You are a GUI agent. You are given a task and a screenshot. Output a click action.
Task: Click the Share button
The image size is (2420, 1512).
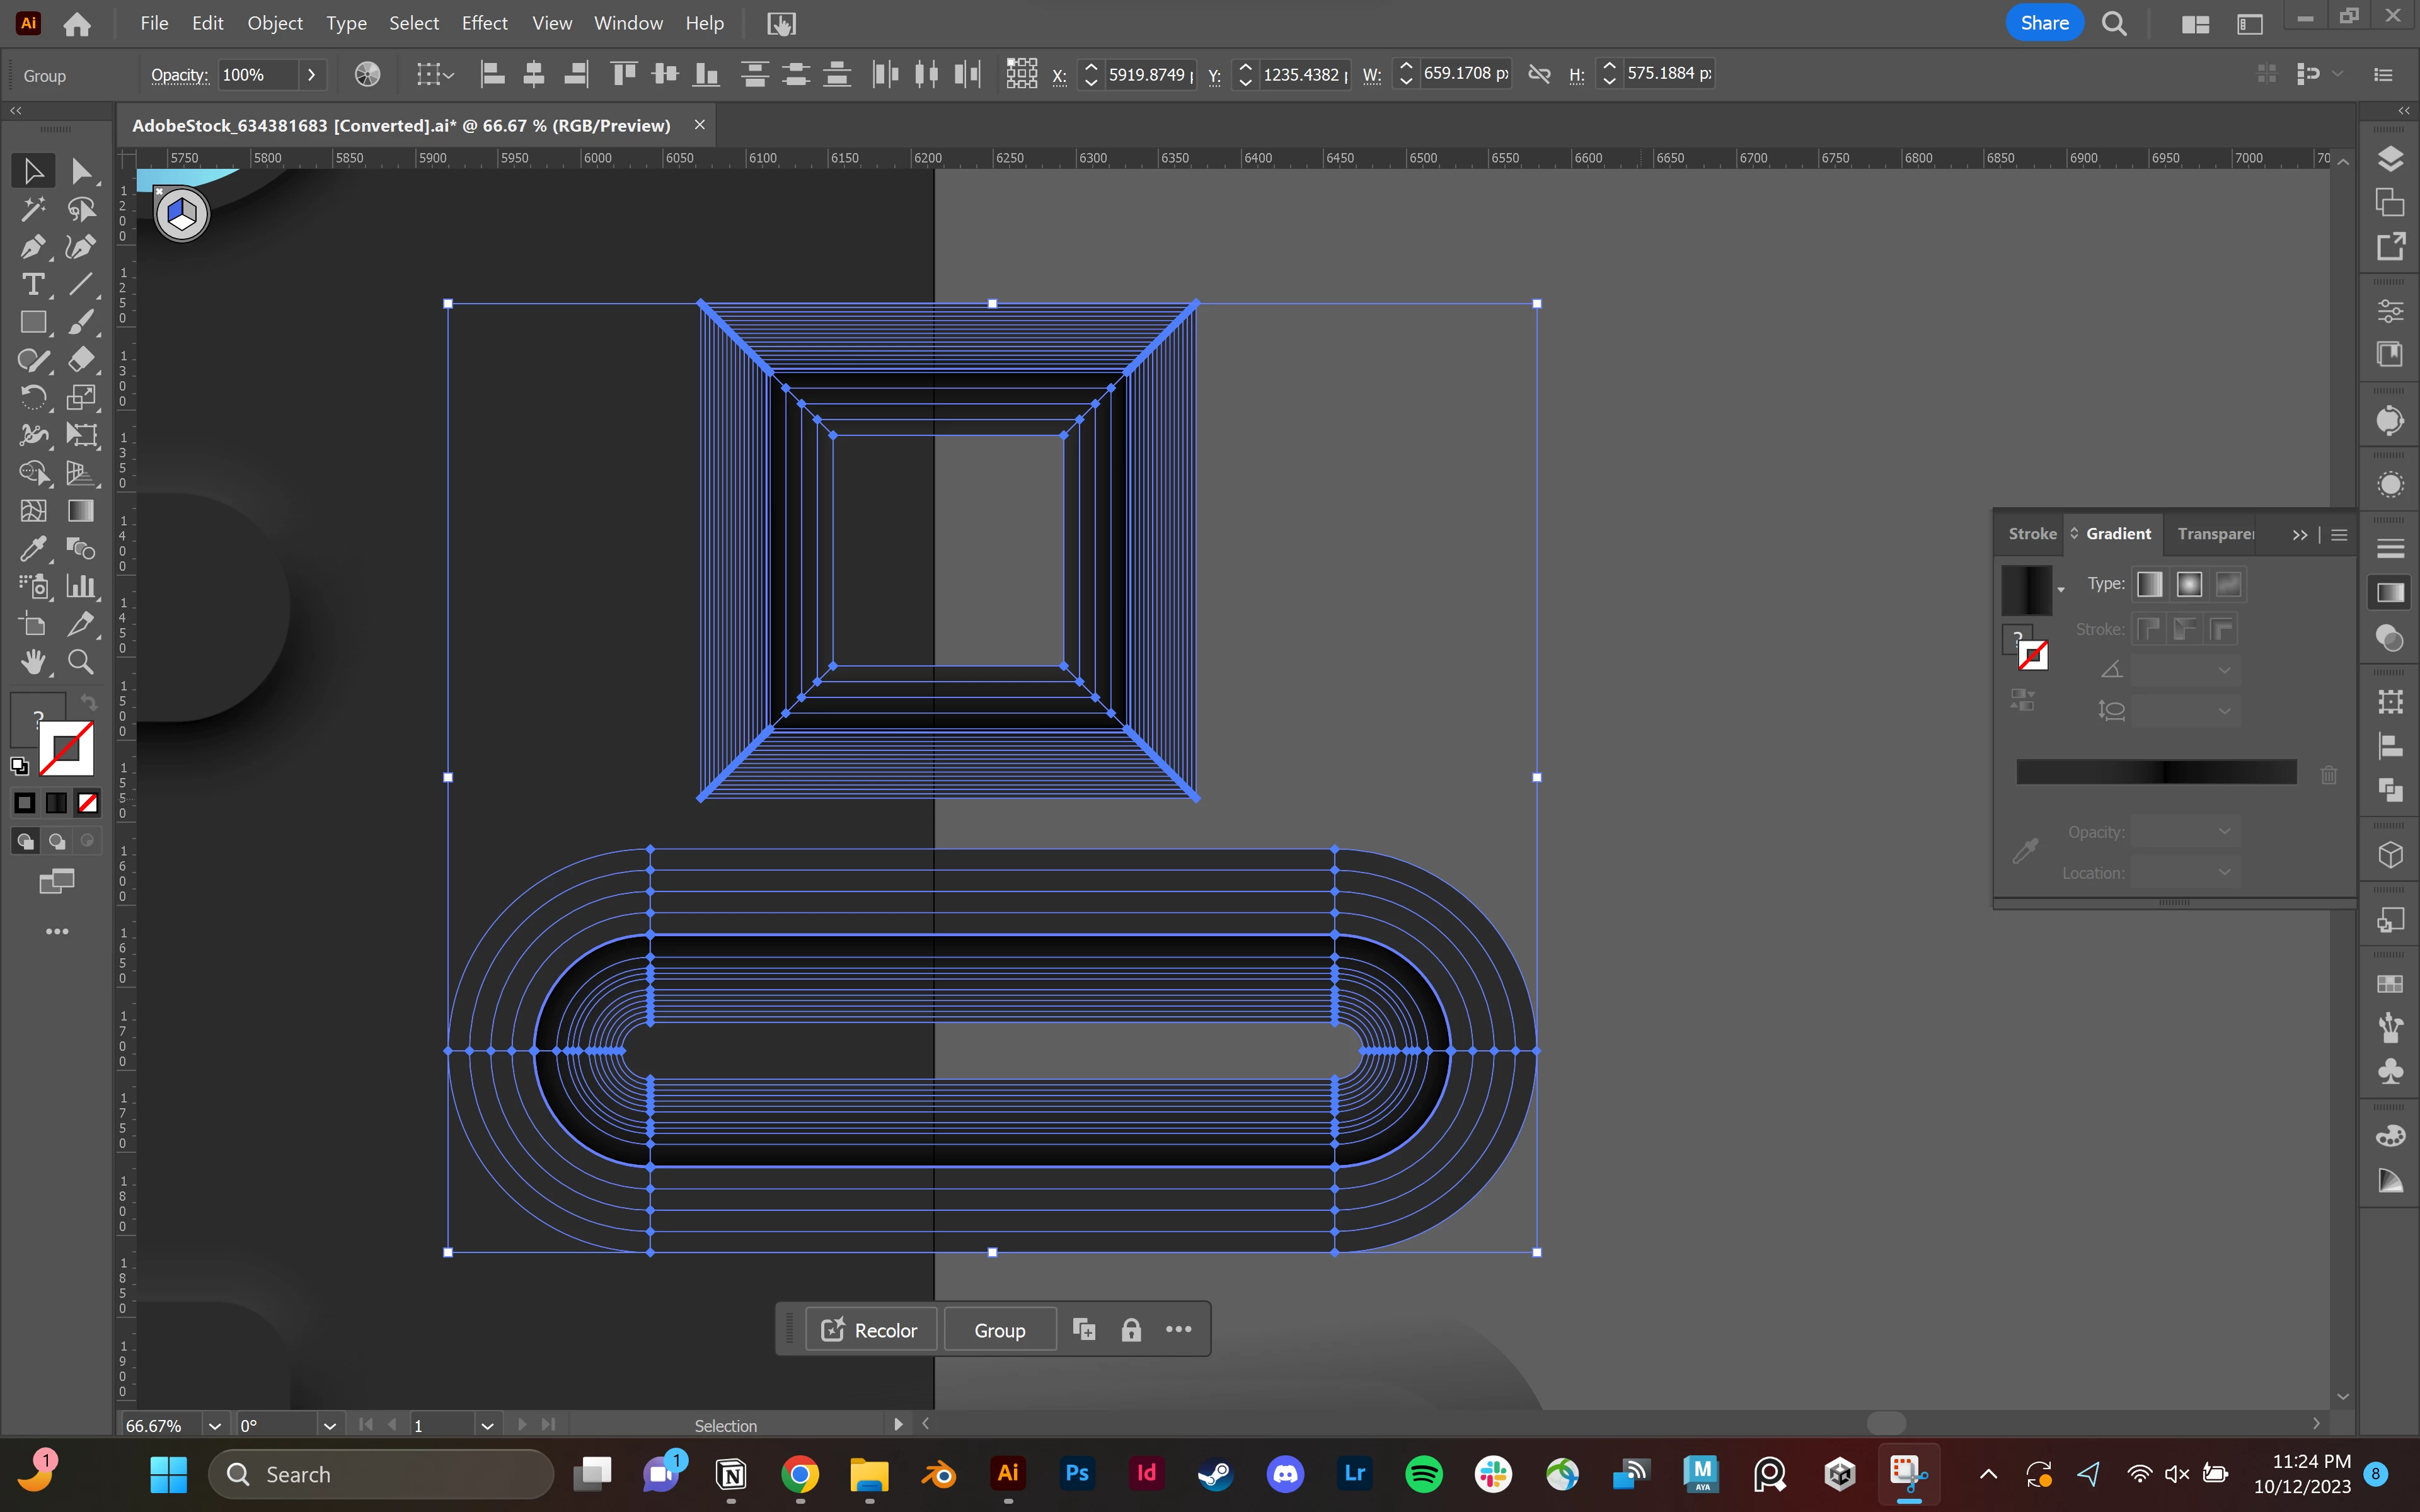point(2044,23)
